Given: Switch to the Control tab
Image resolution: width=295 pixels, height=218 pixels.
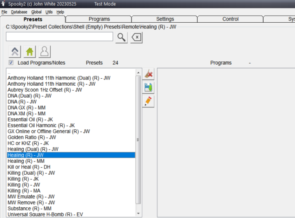Looking at the screenshot, I should pos(230,19).
